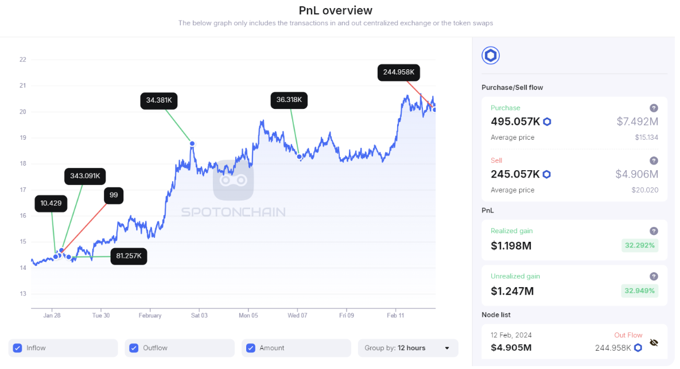
Task: Uncheck the Inflow checkbox
Action: [17, 348]
